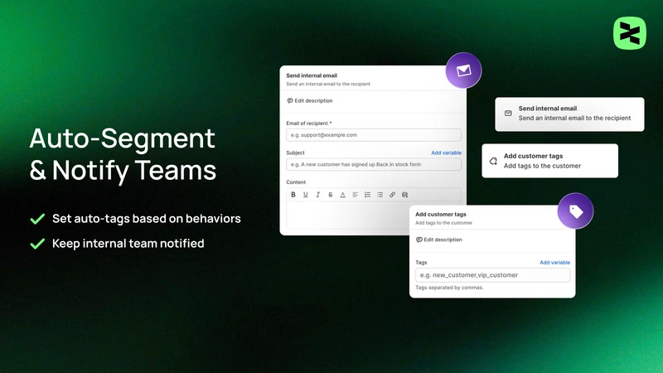Select the Send internal email action card
This screenshot has width=663, height=373.
(x=569, y=114)
